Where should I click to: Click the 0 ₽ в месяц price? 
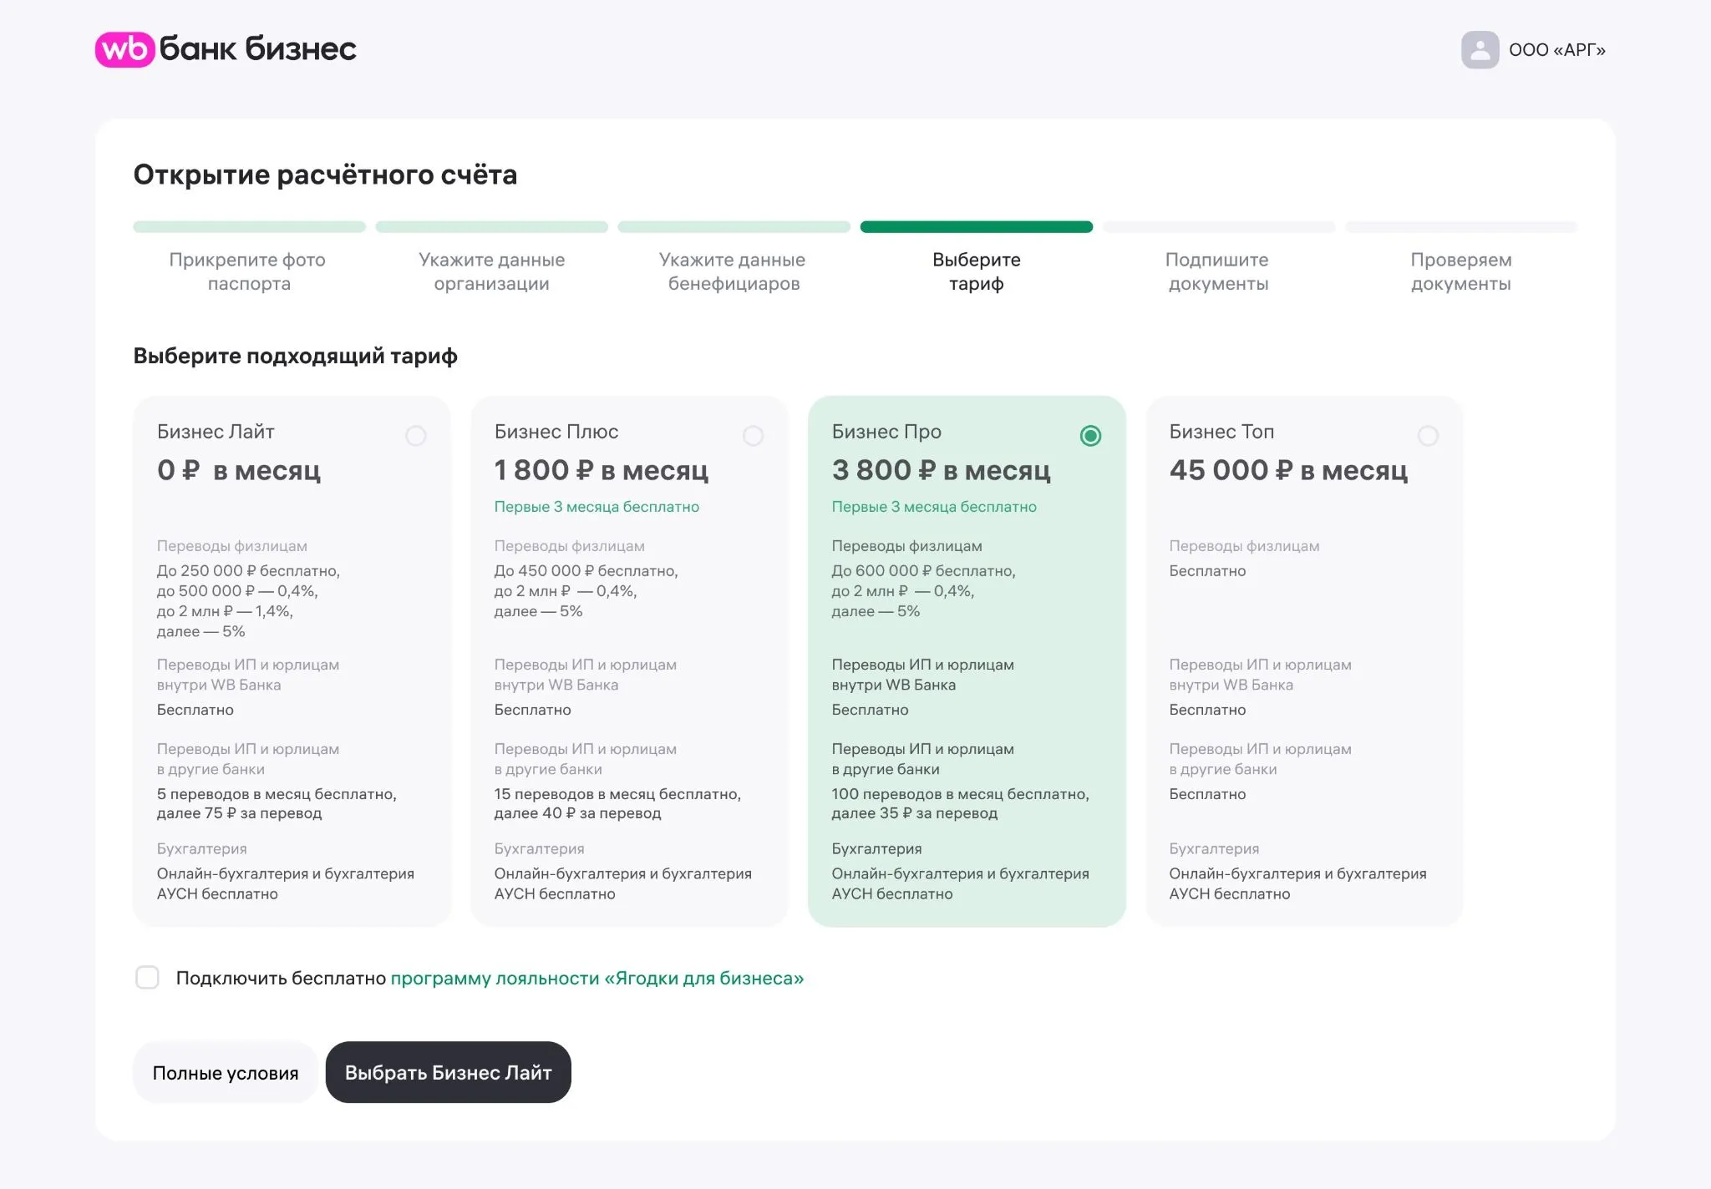tap(239, 470)
